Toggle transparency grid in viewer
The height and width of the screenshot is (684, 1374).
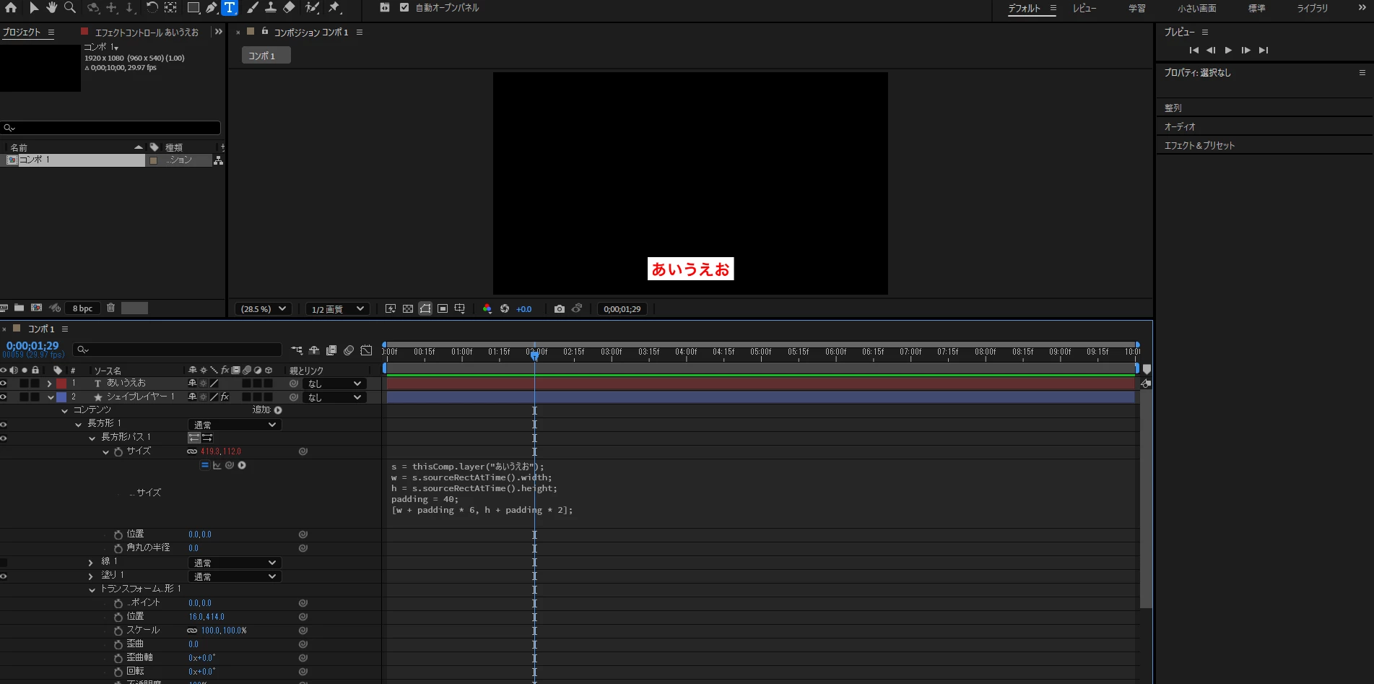coord(408,308)
